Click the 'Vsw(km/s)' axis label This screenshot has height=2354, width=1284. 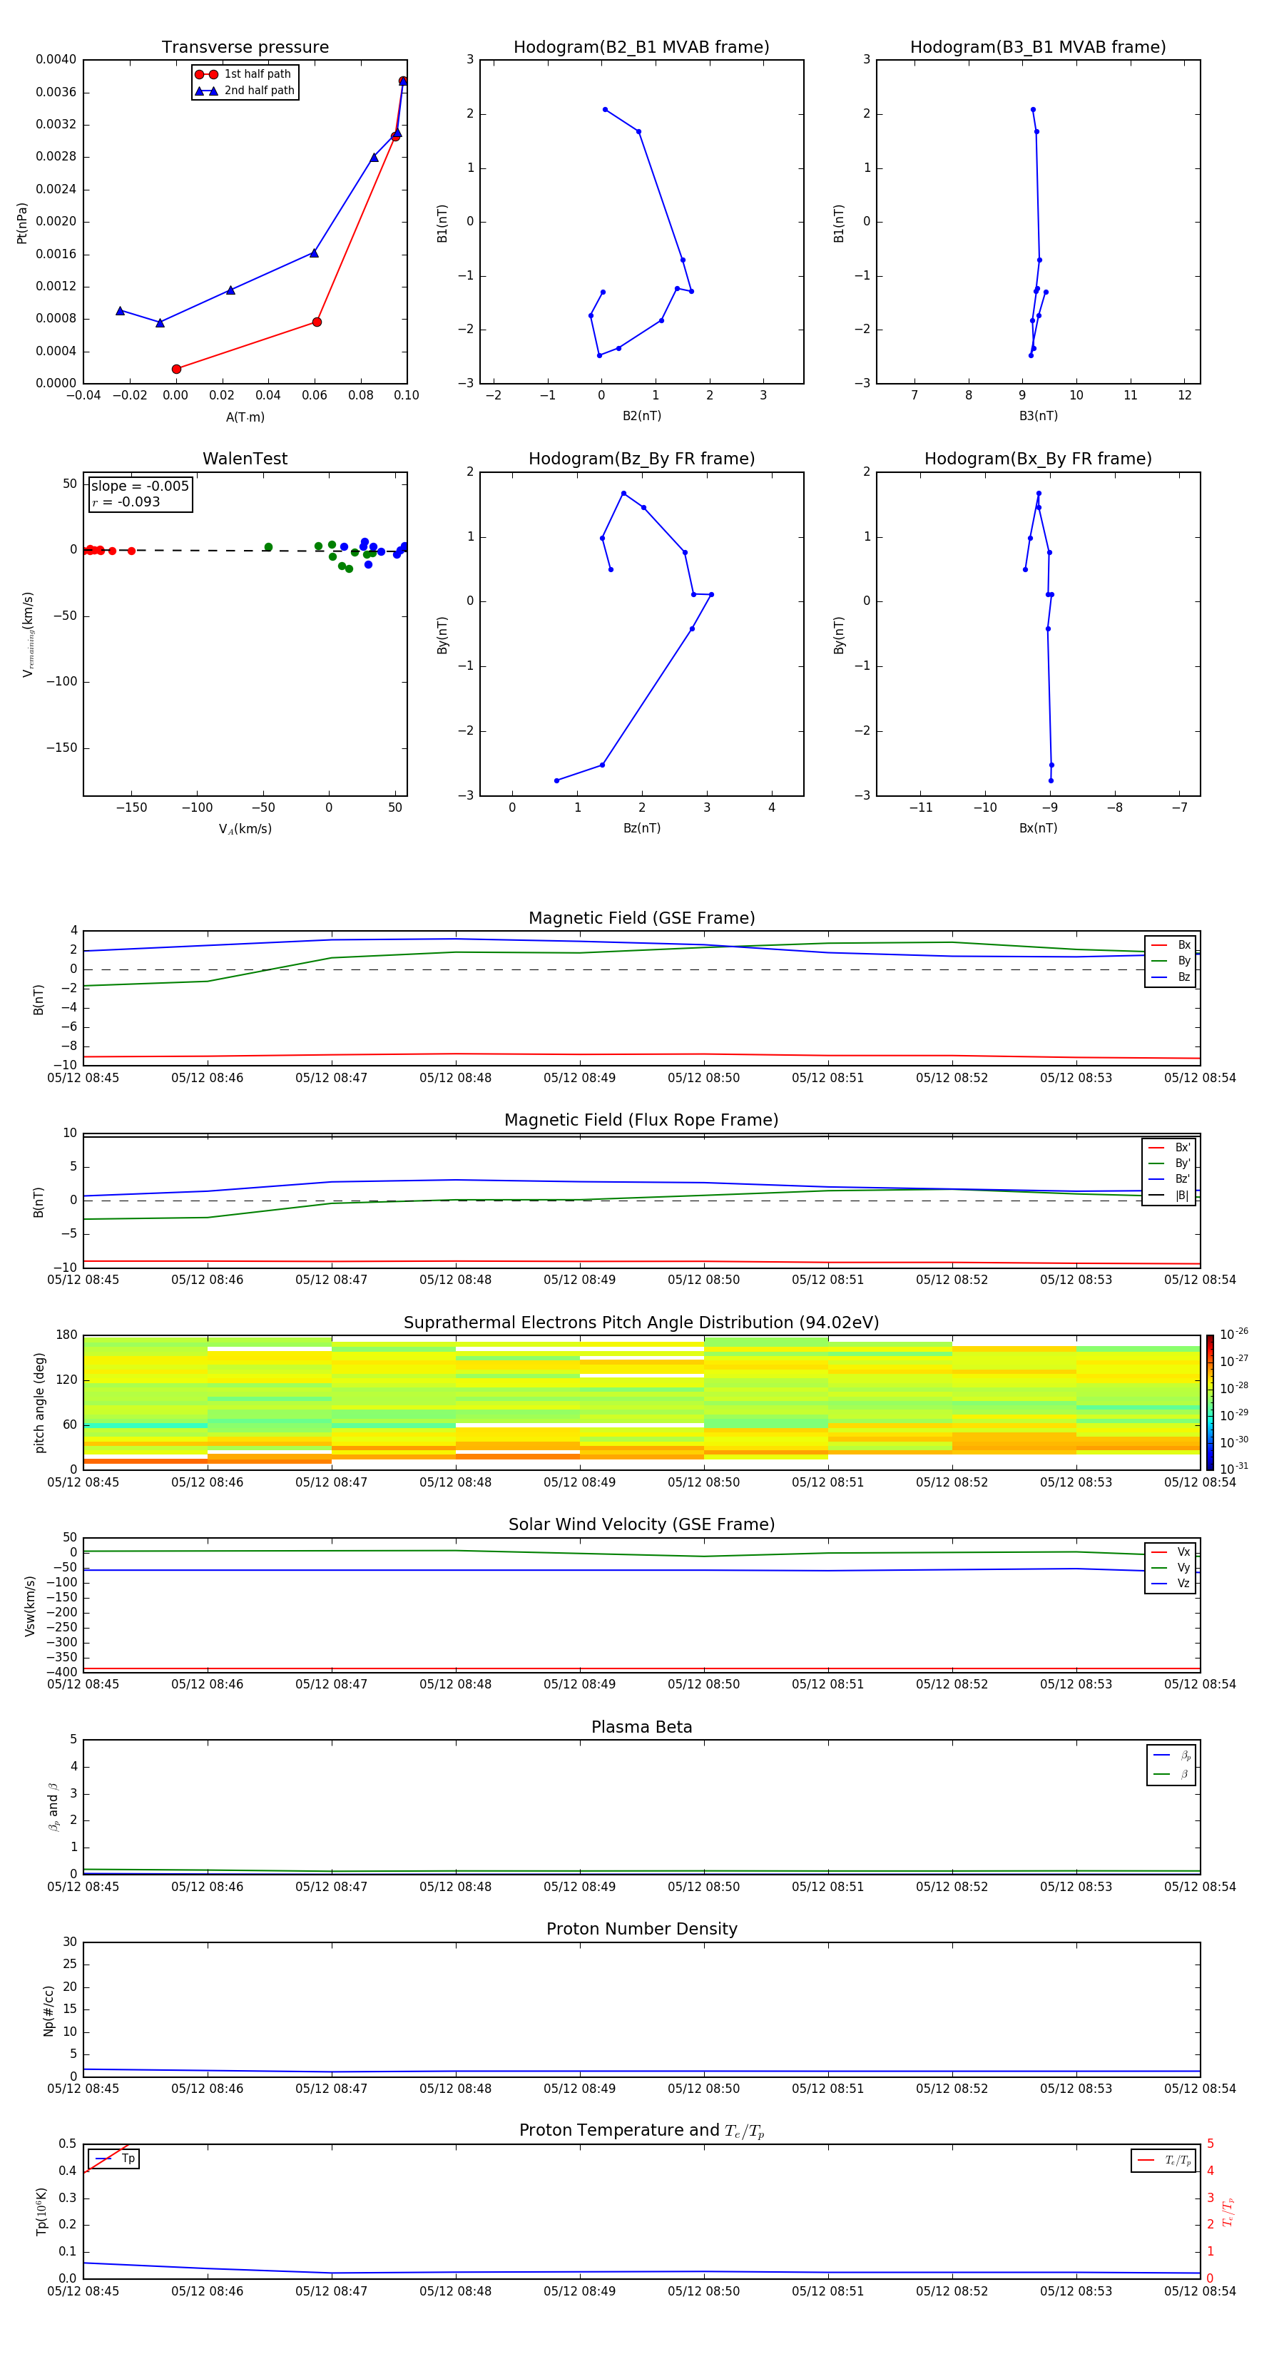point(30,1606)
